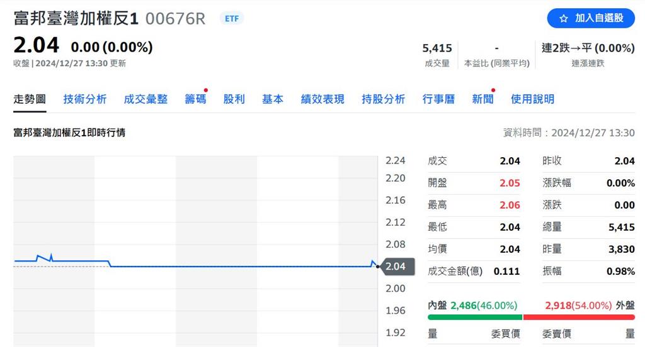645x347 pixels.
Task: Click the star icon in 加入自選股 button
Action: pyautogui.click(x=564, y=18)
